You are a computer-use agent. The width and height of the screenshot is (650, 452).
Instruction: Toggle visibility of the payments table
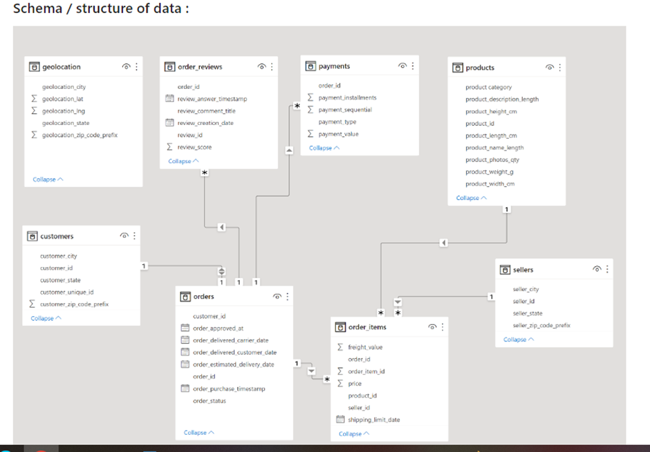coord(402,66)
